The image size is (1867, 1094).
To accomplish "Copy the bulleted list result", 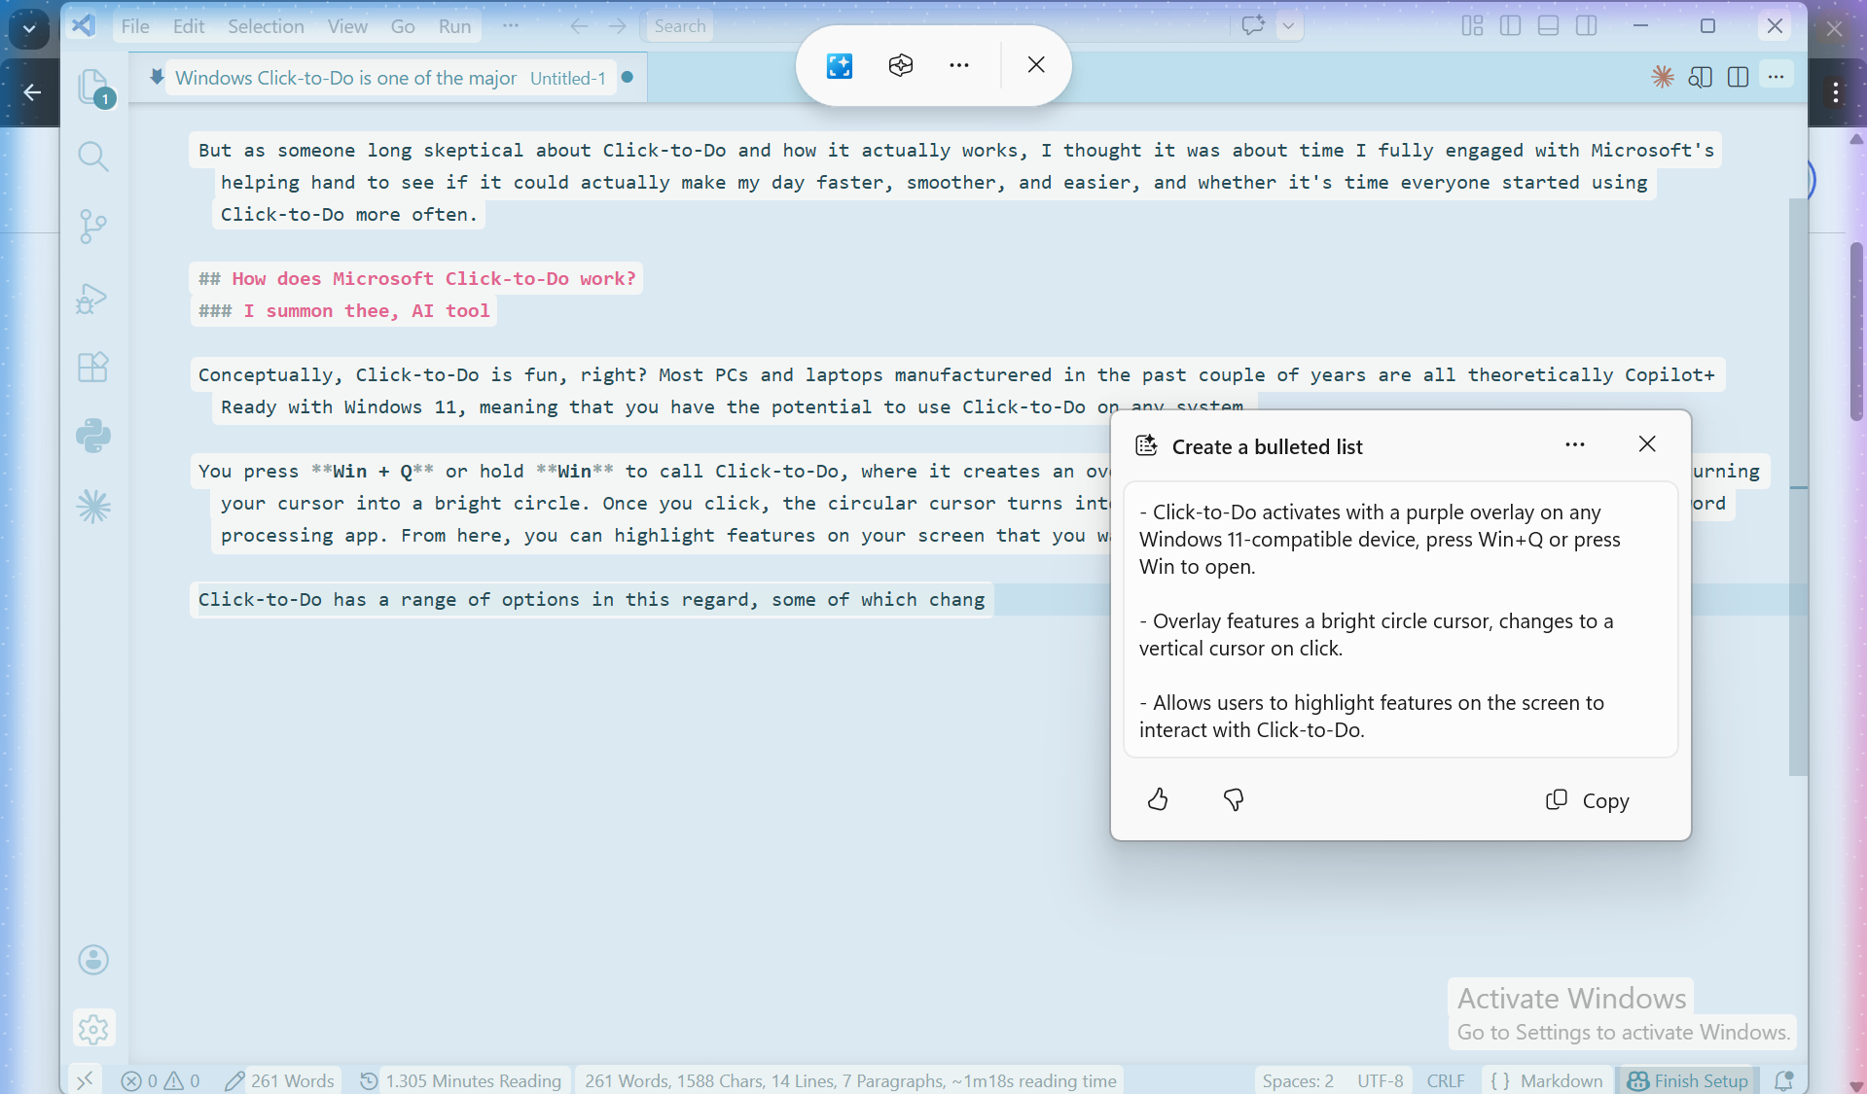I will tap(1588, 800).
